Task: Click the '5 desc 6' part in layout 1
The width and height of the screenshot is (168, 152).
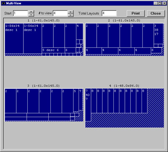Action: [x=53, y=50]
